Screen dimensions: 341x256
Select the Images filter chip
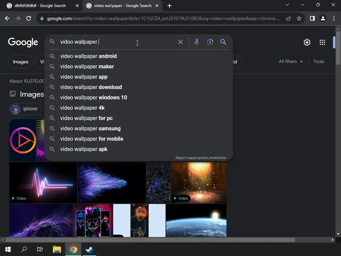20,62
